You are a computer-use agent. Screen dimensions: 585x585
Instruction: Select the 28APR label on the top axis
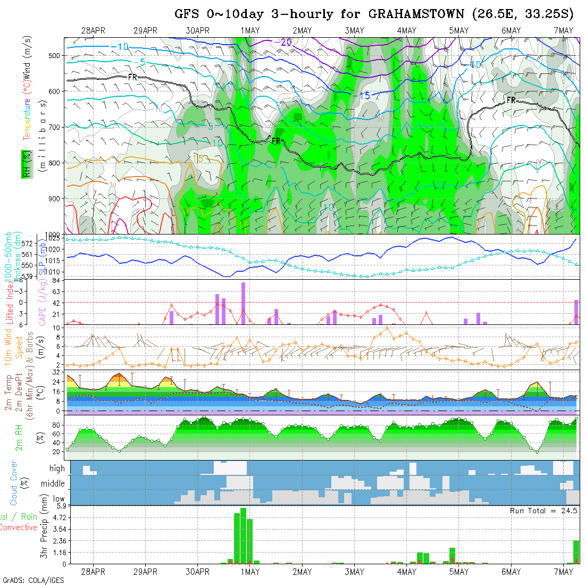pyautogui.click(x=93, y=31)
